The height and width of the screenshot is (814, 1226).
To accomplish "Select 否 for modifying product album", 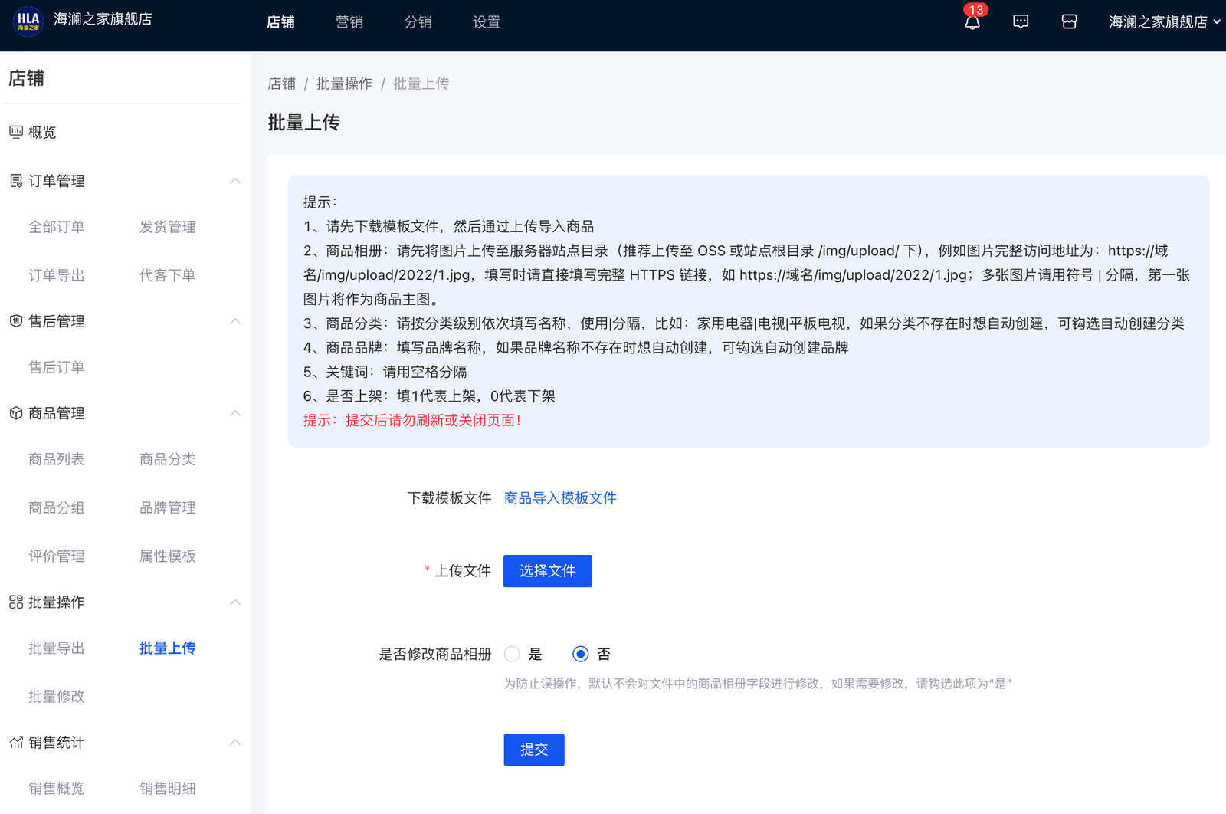I will (581, 654).
